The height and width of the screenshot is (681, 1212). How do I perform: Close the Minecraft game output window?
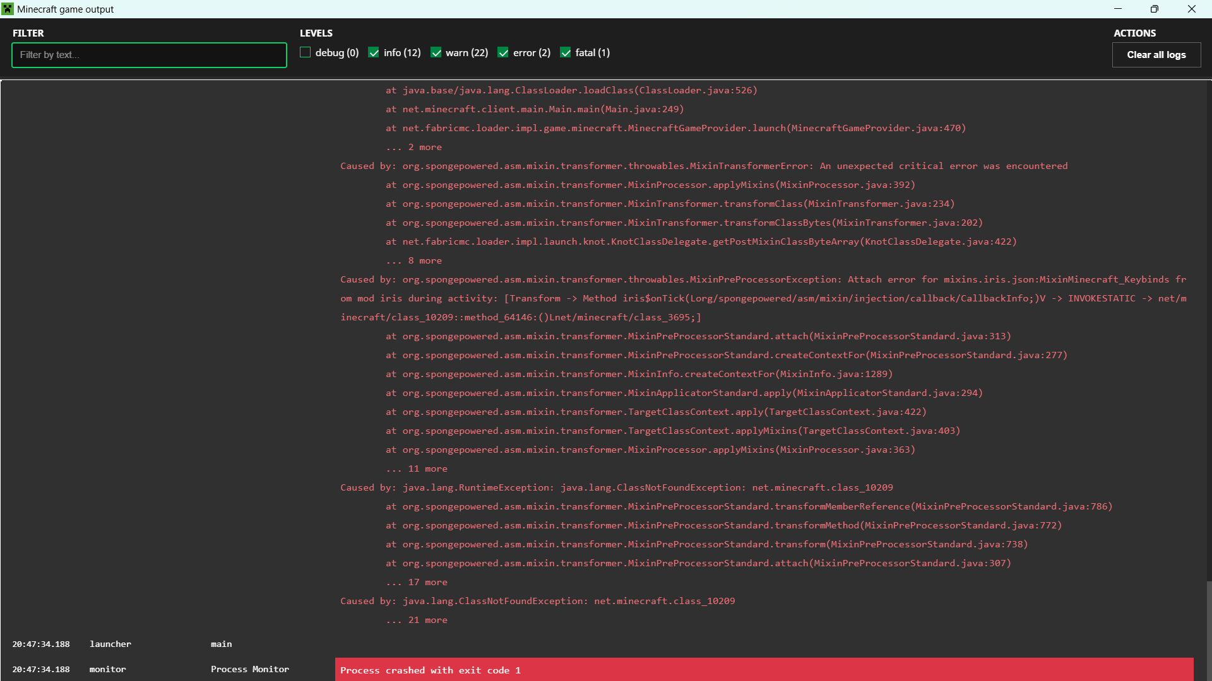(1191, 9)
